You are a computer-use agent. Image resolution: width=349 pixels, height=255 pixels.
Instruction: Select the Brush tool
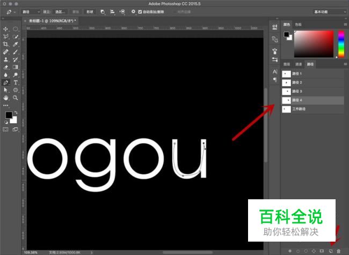[x=16, y=52]
